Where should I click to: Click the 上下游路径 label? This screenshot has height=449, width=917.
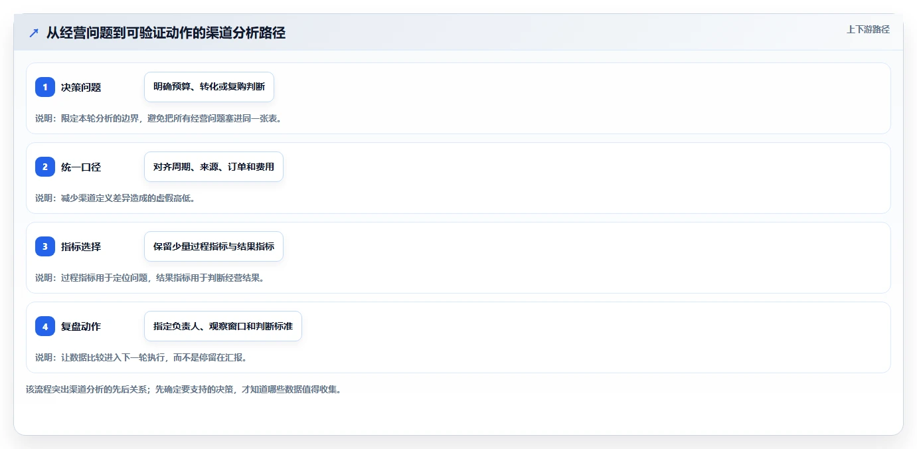tap(868, 29)
